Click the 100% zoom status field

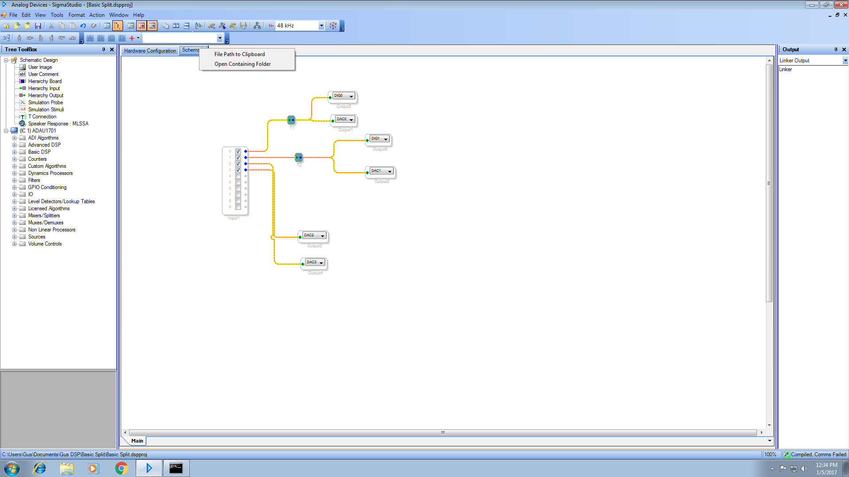pyautogui.click(x=770, y=454)
